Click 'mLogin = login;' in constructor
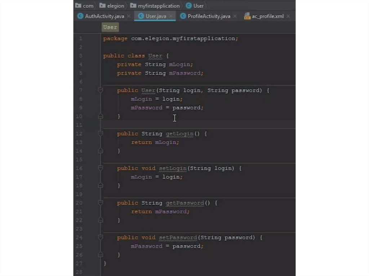This screenshot has width=369, height=276. pyautogui.click(x=157, y=99)
